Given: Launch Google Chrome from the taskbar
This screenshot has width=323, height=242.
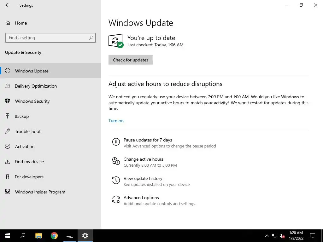Looking at the screenshot, I should pos(54,236).
